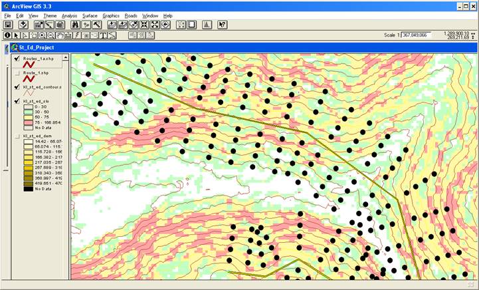Click the pink 75 - 166.854 slope swatch
The height and width of the screenshot is (290, 479).
click(30, 122)
